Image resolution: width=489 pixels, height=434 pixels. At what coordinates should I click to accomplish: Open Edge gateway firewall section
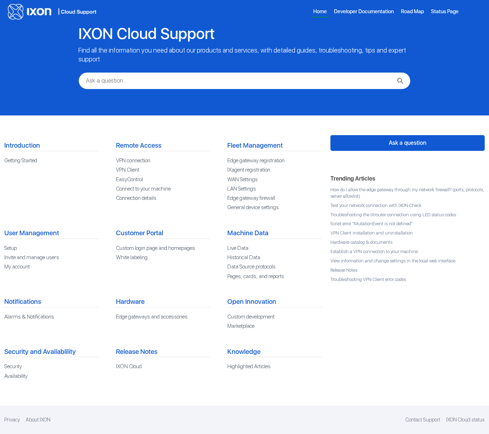point(251,198)
